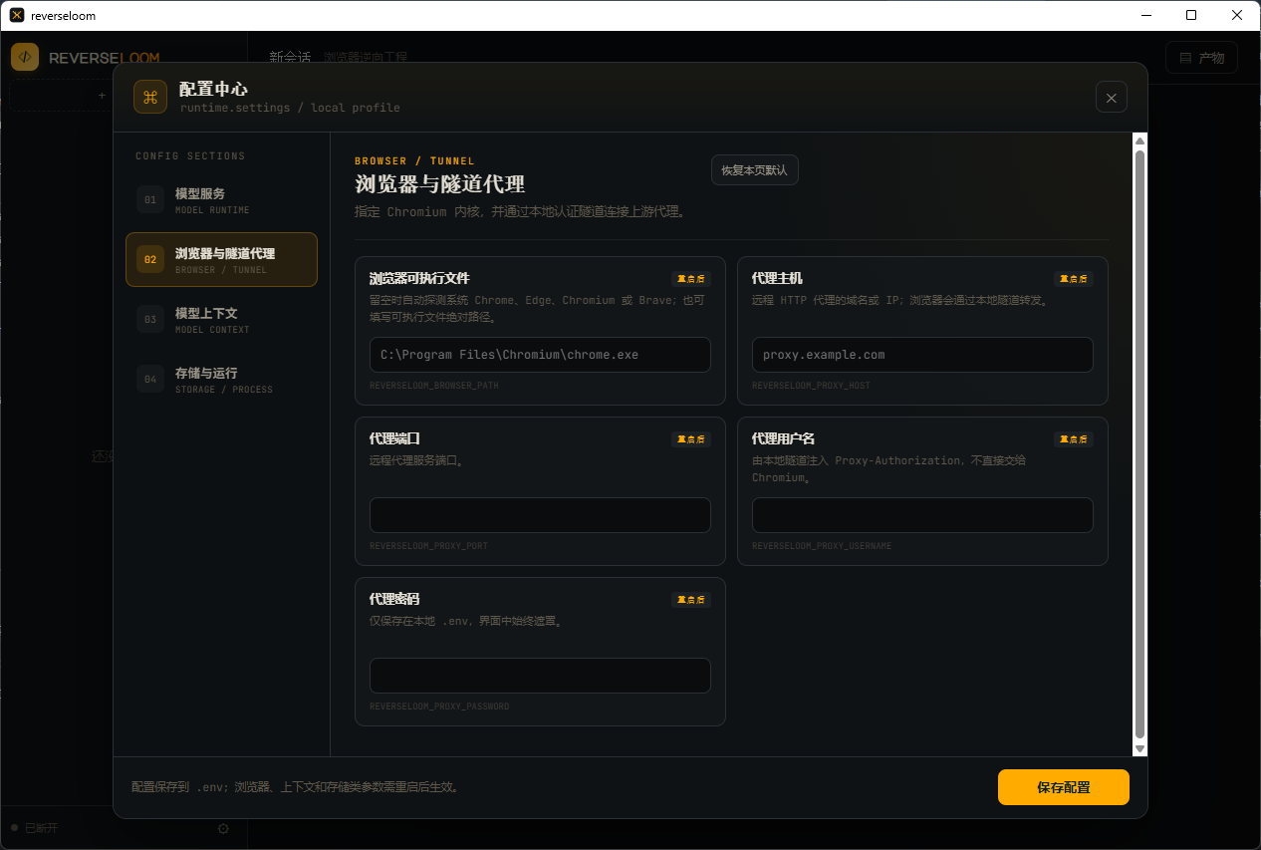Click REVERSELOOM_PROXY_PASSWORD label text
This screenshot has height=850, width=1261.
439,707
